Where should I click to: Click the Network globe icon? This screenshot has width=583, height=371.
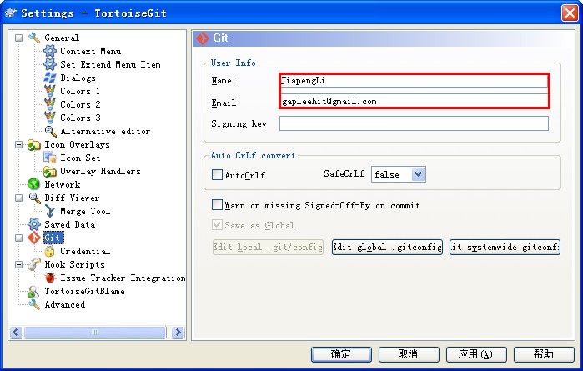pos(34,185)
